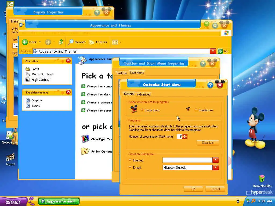
Task: Open Mypal desktop icon
Action: (x=10, y=157)
